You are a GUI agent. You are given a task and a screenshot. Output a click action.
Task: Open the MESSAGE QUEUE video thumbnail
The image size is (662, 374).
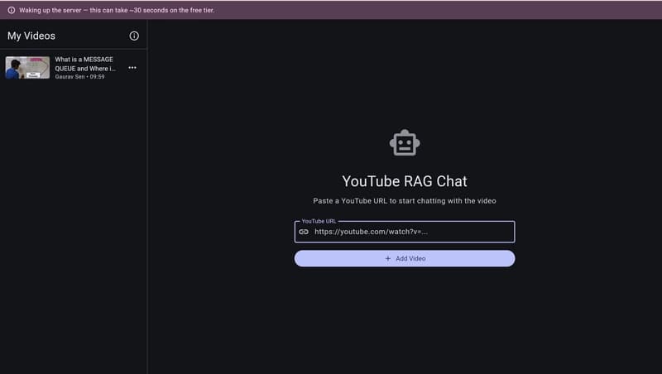click(27, 68)
